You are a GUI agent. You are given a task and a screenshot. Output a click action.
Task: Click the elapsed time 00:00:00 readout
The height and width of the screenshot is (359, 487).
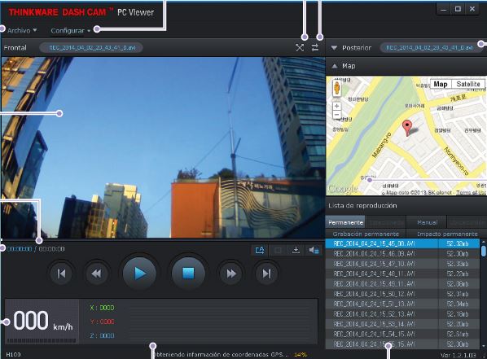pyautogui.click(x=20, y=249)
